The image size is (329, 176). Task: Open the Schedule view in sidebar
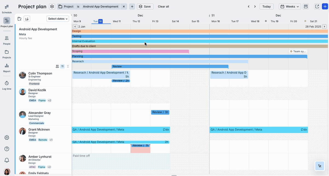[x=7, y=8]
